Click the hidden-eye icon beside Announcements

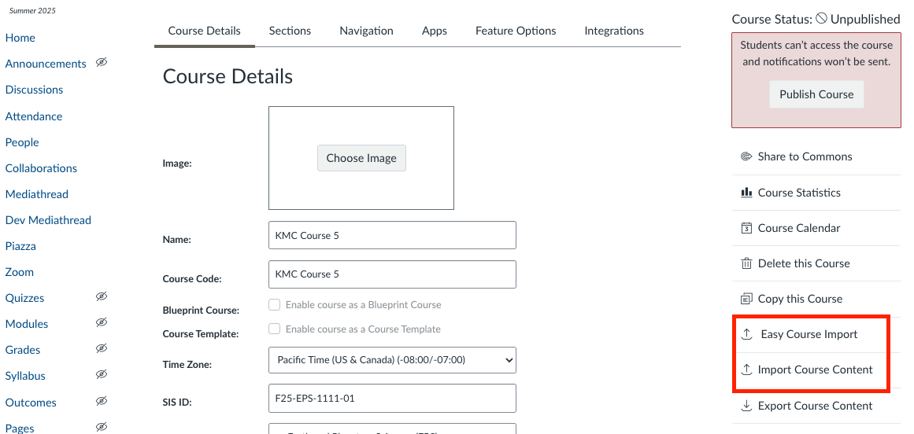tap(102, 63)
